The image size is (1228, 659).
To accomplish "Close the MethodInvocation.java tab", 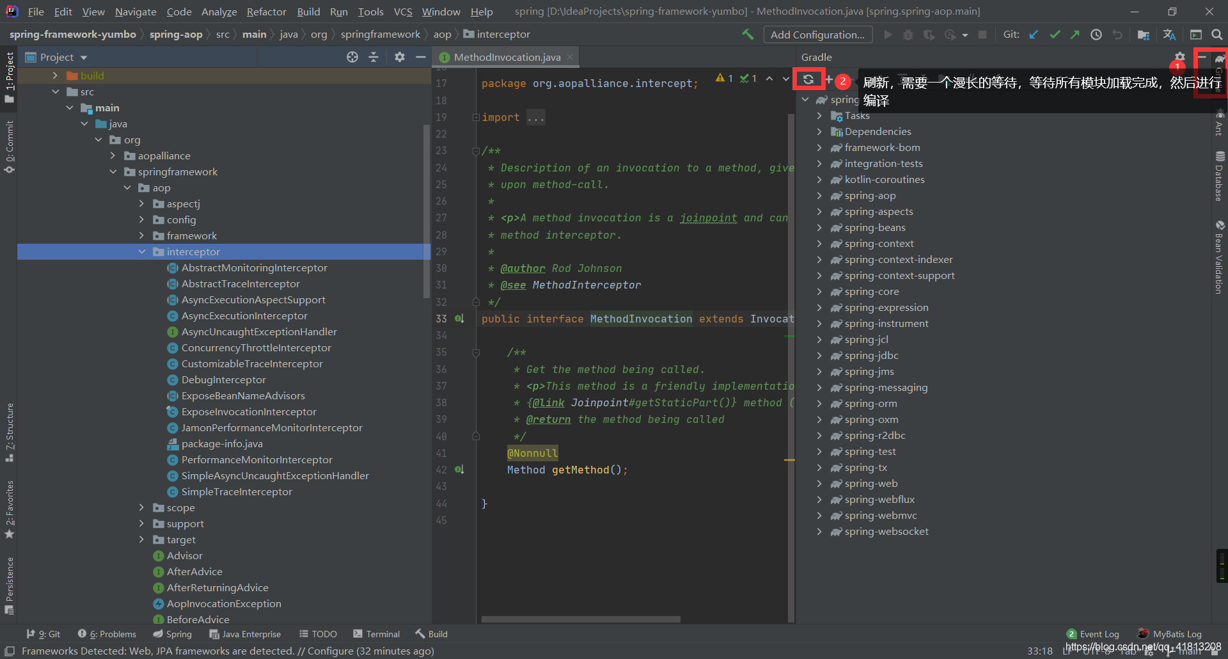I will pos(569,57).
